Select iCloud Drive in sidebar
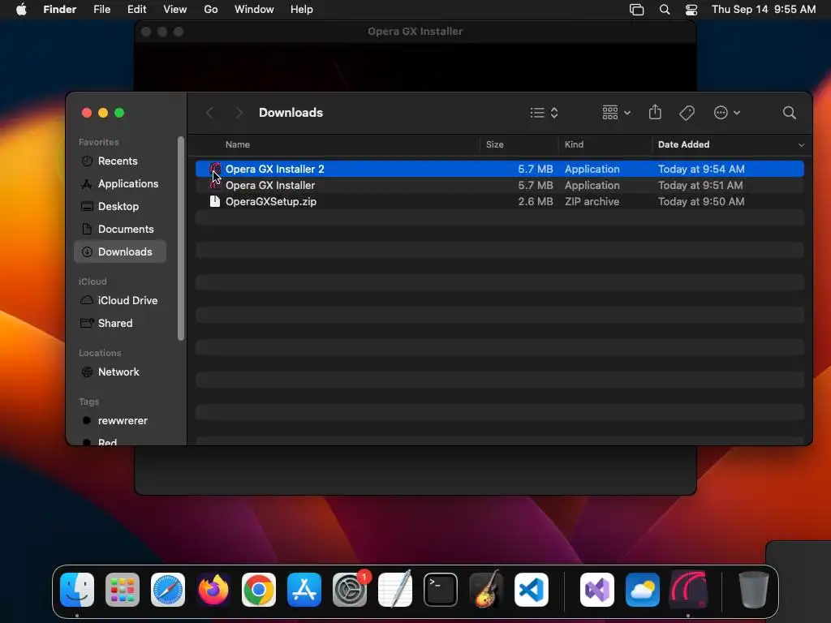 pos(120,300)
